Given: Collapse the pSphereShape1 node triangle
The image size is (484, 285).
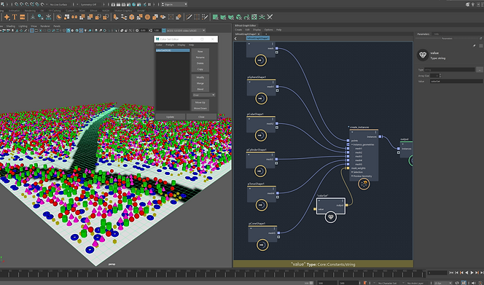Looking at the screenshot, I should coord(249,82).
